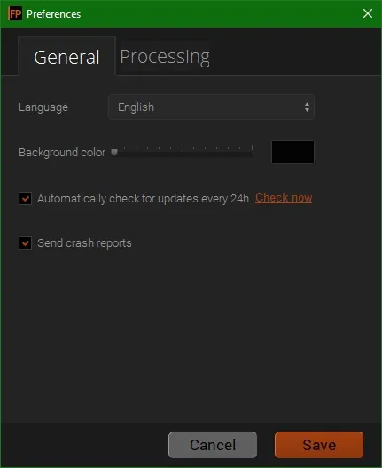Click the Preferences window title
This screenshot has width=382, height=468.
point(54,14)
